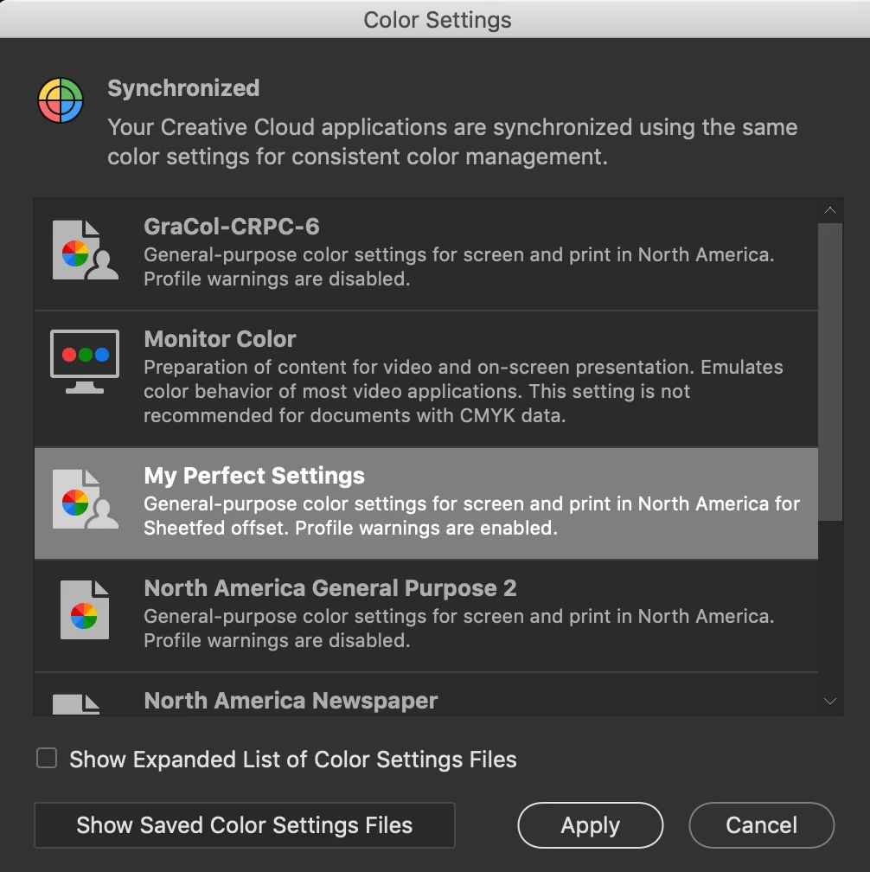The width and height of the screenshot is (870, 872).
Task: Click the scroll up arrow of the settings list
Action: tap(830, 210)
